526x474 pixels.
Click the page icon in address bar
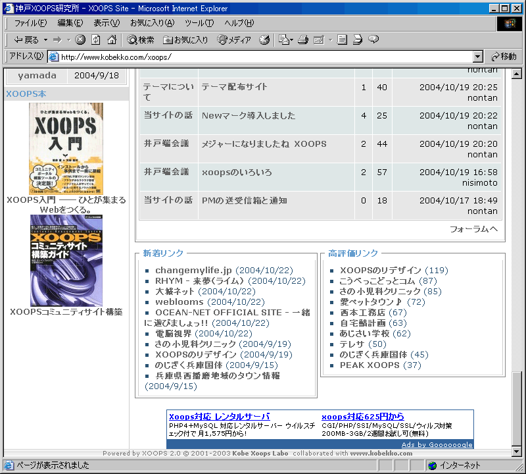point(54,57)
